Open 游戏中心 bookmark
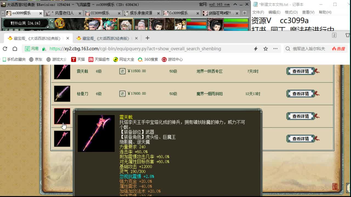The image size is (351, 197). click(172, 59)
